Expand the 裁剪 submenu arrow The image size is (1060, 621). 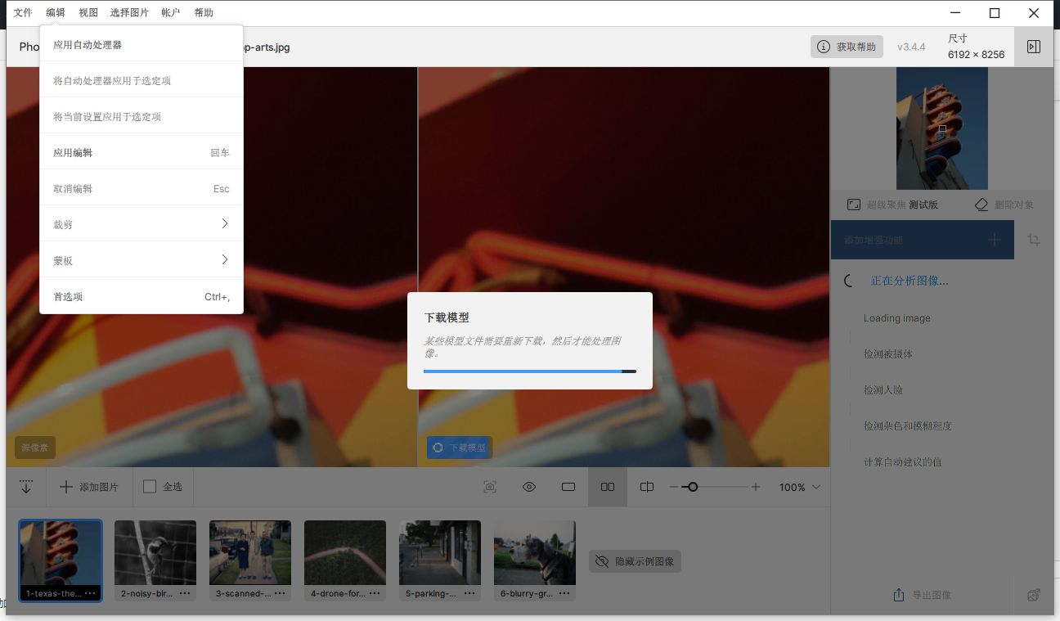pos(225,223)
